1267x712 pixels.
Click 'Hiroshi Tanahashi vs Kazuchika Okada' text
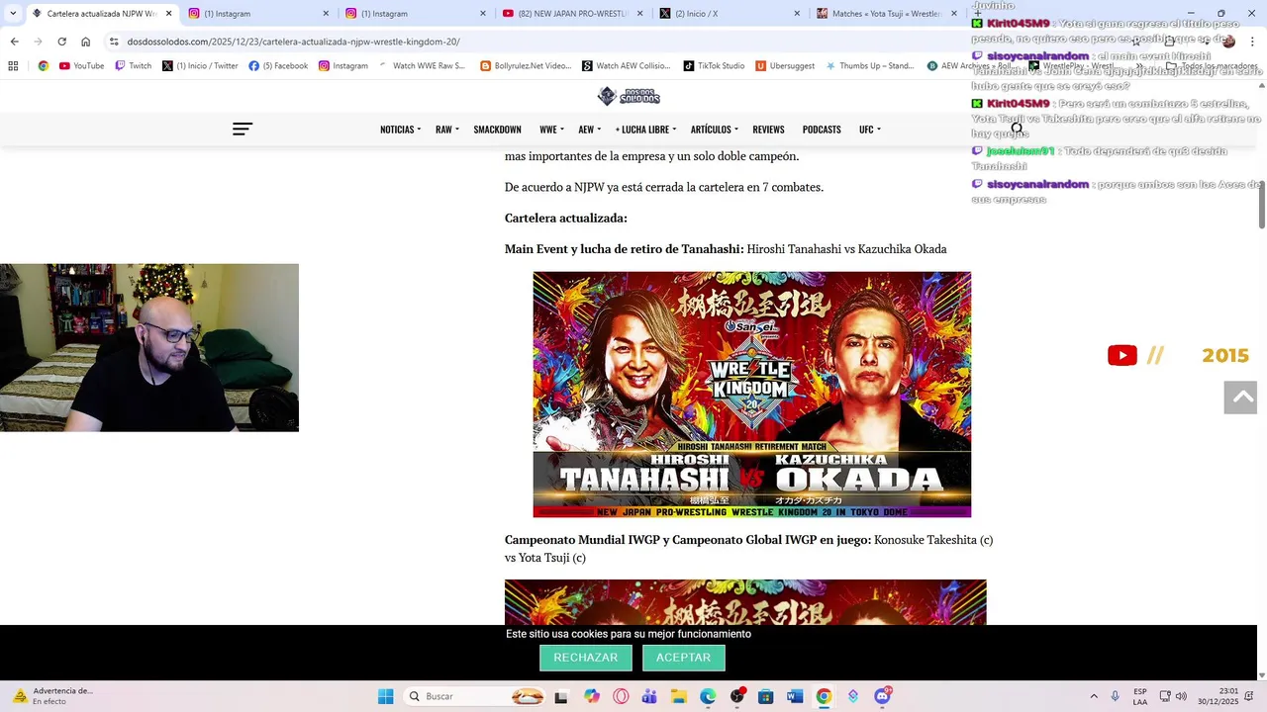click(x=846, y=249)
